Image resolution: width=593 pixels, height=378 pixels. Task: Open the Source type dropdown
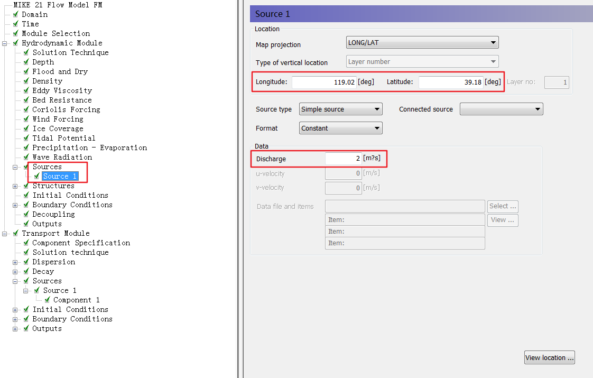[341, 109]
